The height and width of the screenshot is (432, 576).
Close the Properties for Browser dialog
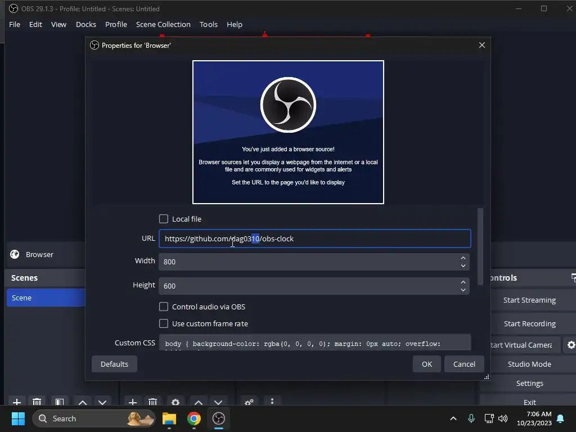(x=482, y=45)
